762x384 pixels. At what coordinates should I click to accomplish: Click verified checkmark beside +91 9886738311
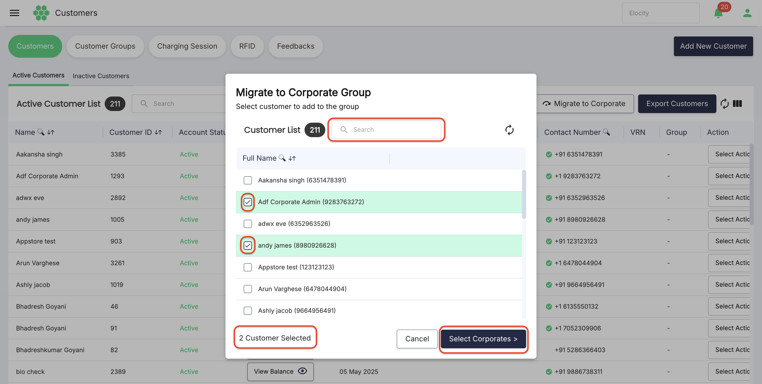(x=549, y=372)
